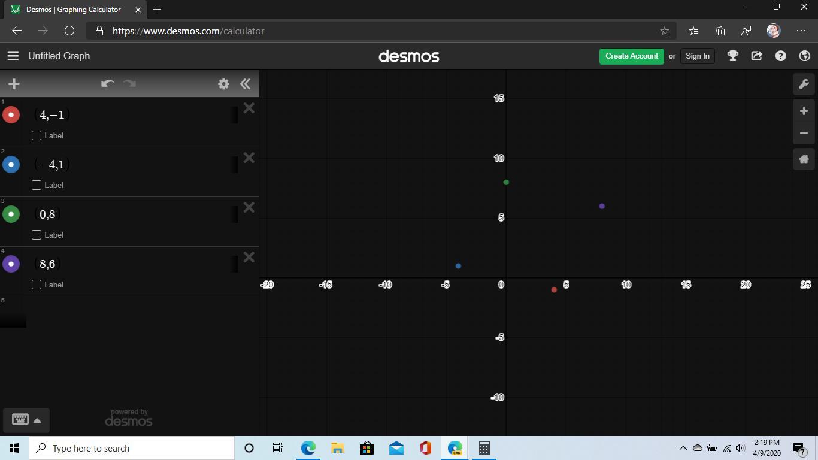Click the powered by desmos link
The width and height of the screenshot is (818, 460).
pyautogui.click(x=129, y=418)
